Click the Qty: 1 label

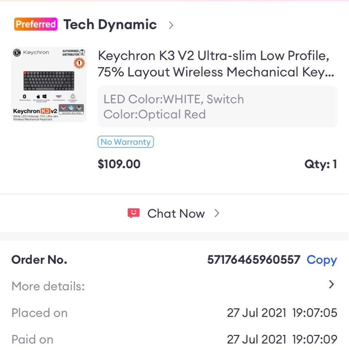[x=321, y=164]
